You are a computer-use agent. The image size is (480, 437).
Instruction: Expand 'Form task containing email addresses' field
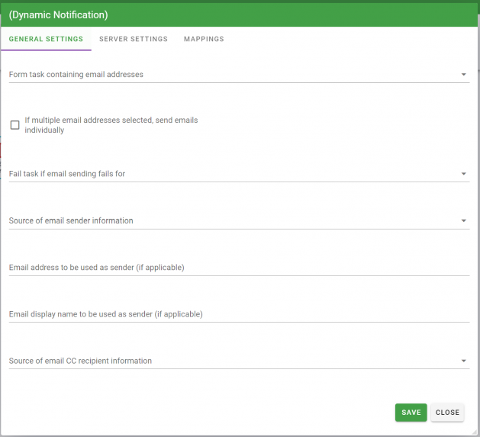229,75
